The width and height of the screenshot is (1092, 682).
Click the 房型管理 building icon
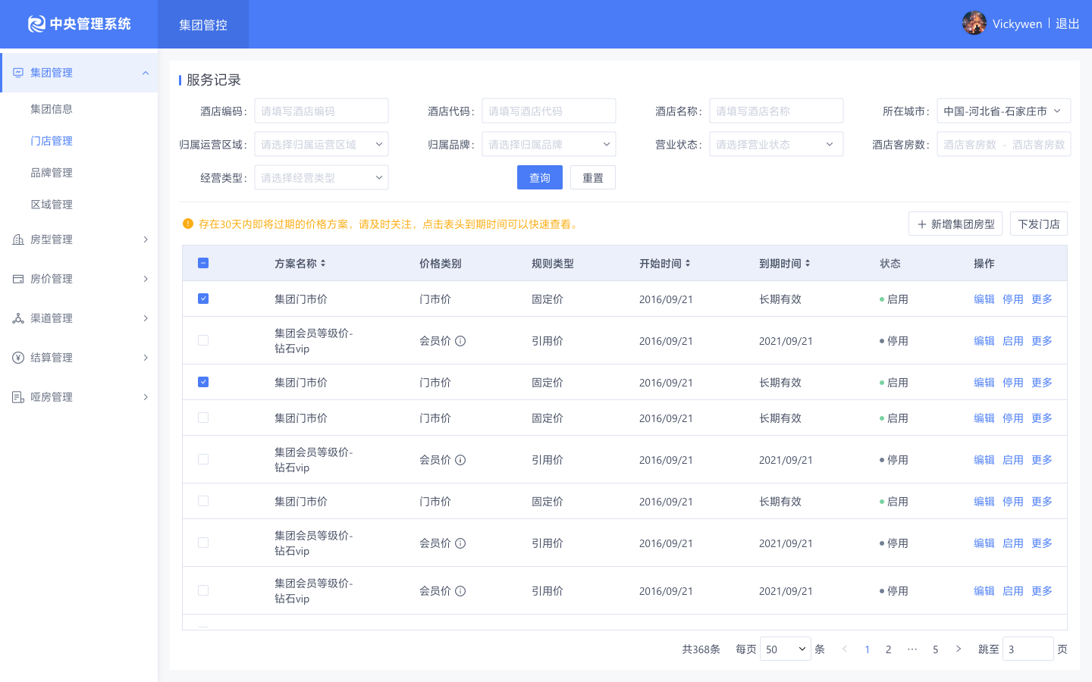18,239
